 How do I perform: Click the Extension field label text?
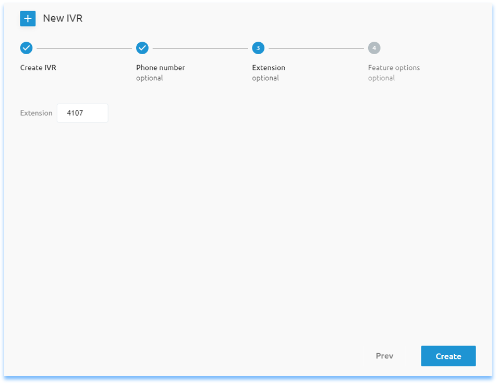[36, 113]
